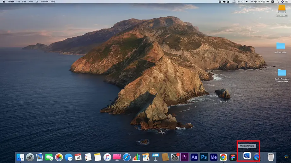Image resolution: width=291 pixels, height=163 pixels.
Task: Open Finder from the Dock
Action: (x=20, y=157)
